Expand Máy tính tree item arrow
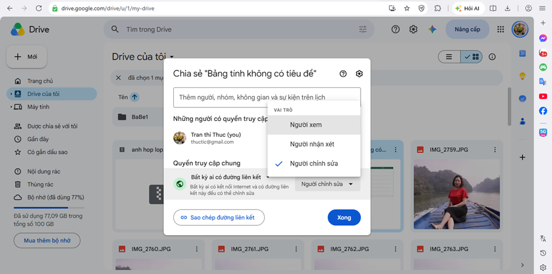This screenshot has width=552, height=274. click(11, 107)
